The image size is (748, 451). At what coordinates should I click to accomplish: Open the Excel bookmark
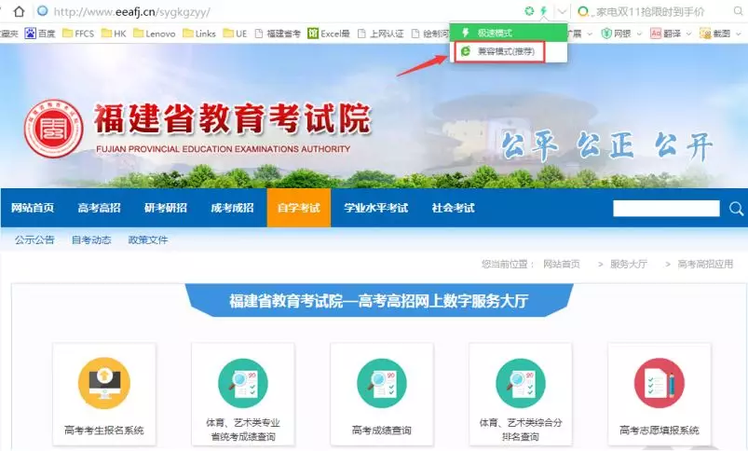[329, 34]
